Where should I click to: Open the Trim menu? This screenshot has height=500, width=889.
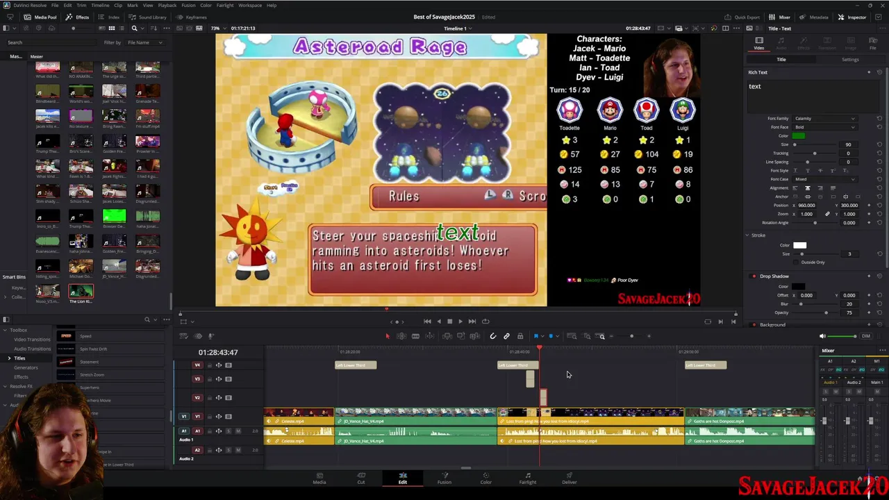tap(81, 5)
